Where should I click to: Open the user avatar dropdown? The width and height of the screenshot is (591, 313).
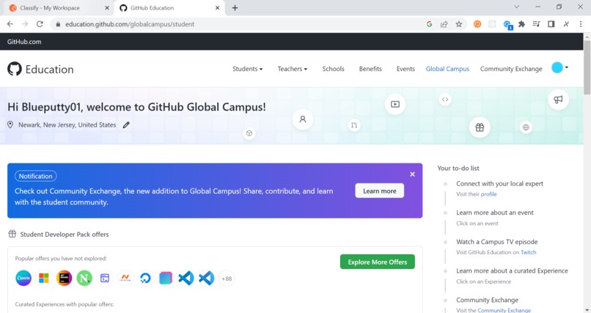tap(560, 67)
